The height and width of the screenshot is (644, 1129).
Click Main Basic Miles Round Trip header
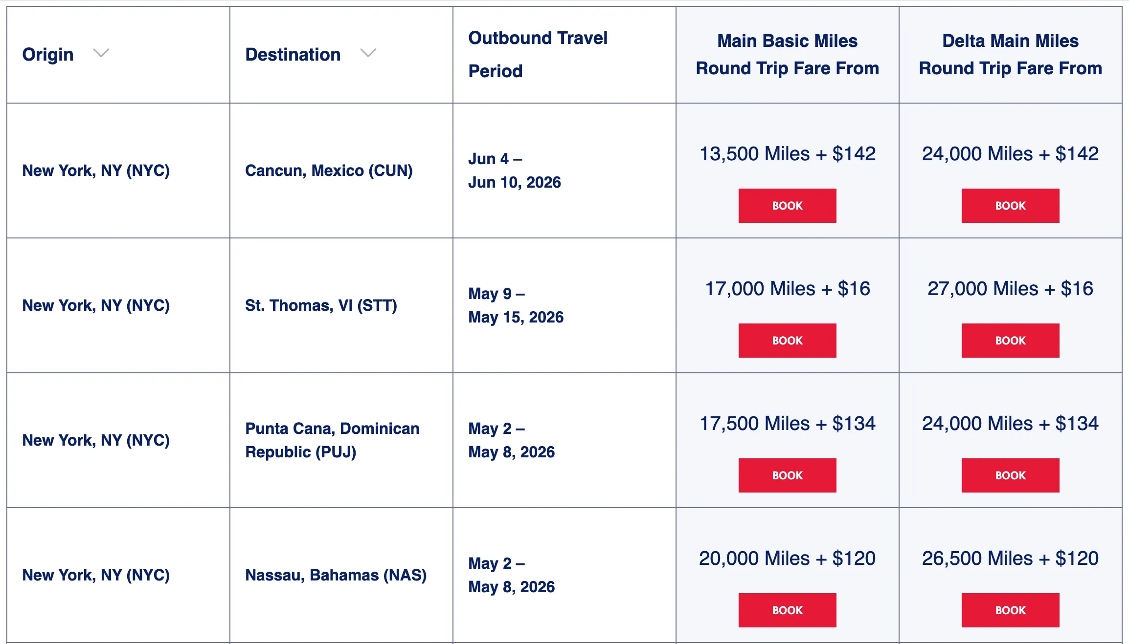pos(787,54)
